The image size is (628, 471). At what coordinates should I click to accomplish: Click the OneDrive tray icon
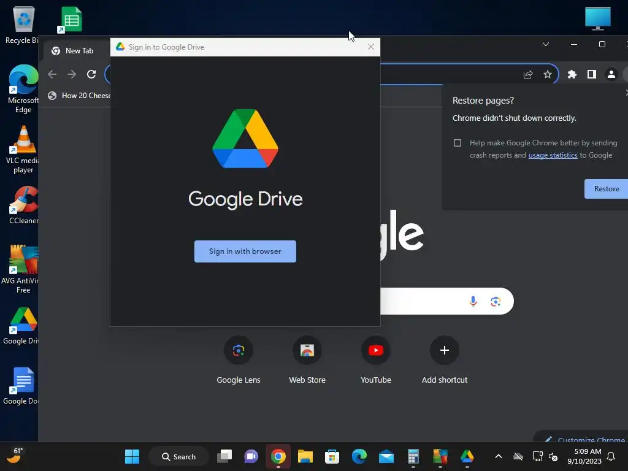[518, 456]
